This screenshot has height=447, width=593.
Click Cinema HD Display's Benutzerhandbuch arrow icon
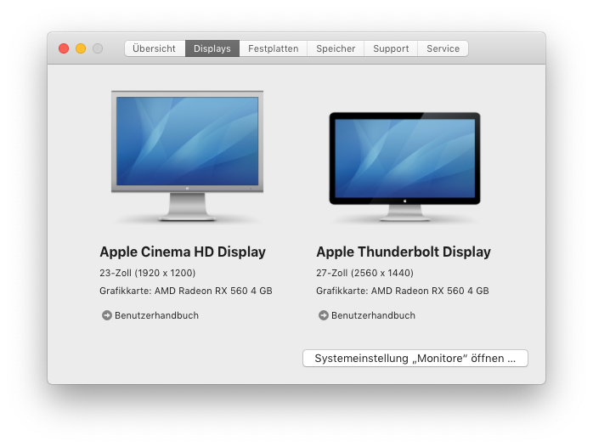click(107, 315)
